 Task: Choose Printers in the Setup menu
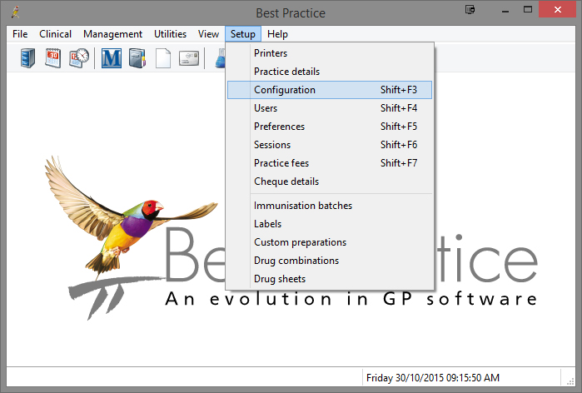[271, 53]
